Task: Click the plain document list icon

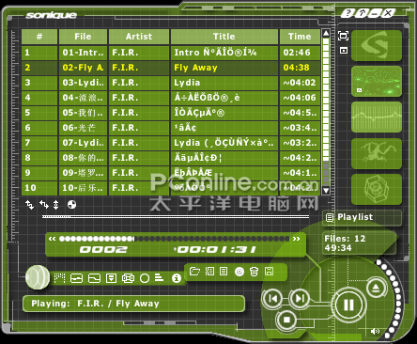Action: (x=224, y=271)
